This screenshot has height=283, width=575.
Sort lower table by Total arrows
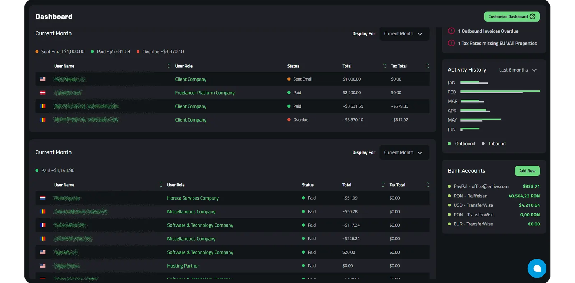pyautogui.click(x=383, y=185)
